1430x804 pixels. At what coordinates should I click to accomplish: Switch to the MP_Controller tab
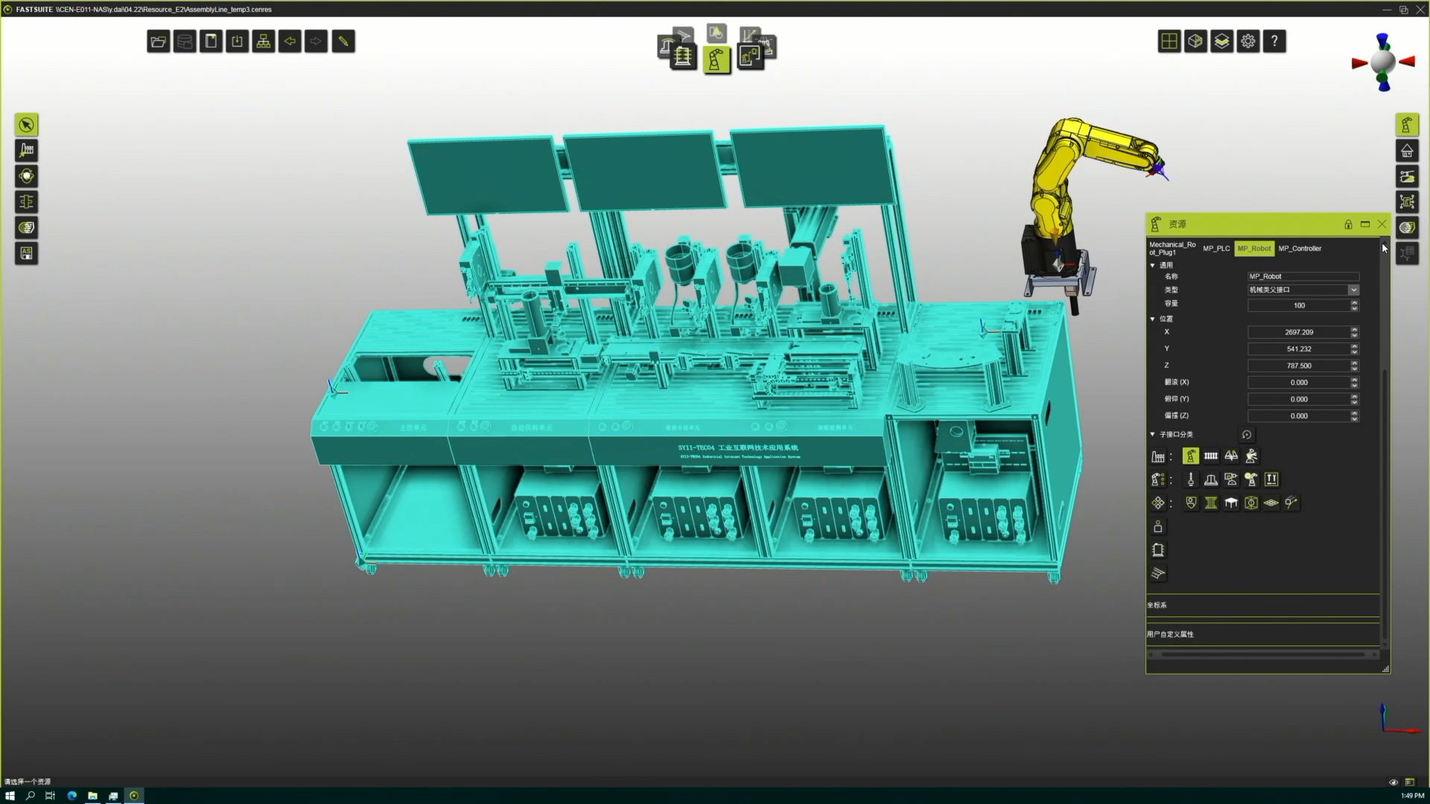coord(1300,249)
